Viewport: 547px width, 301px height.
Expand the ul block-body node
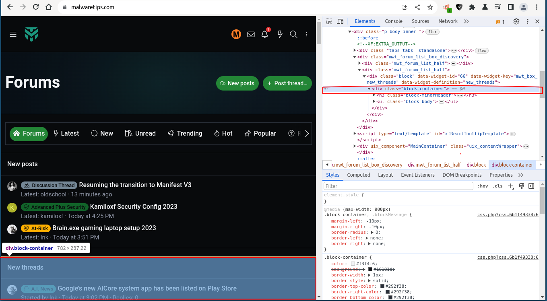click(374, 102)
